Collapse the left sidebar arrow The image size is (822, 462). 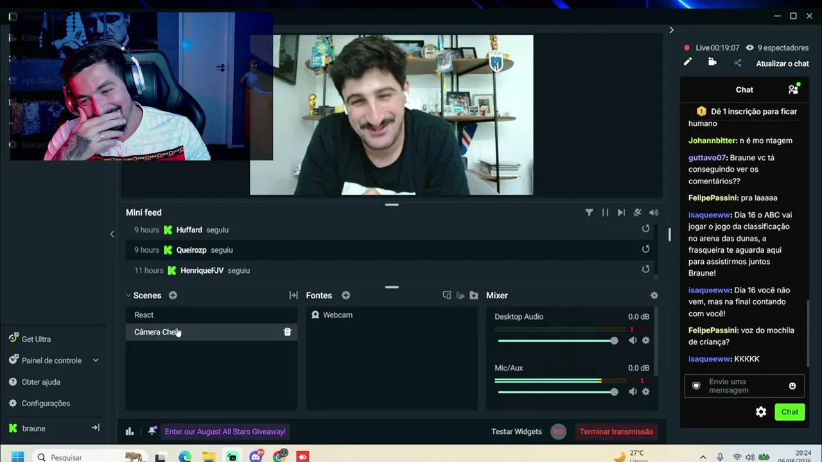pyautogui.click(x=112, y=234)
